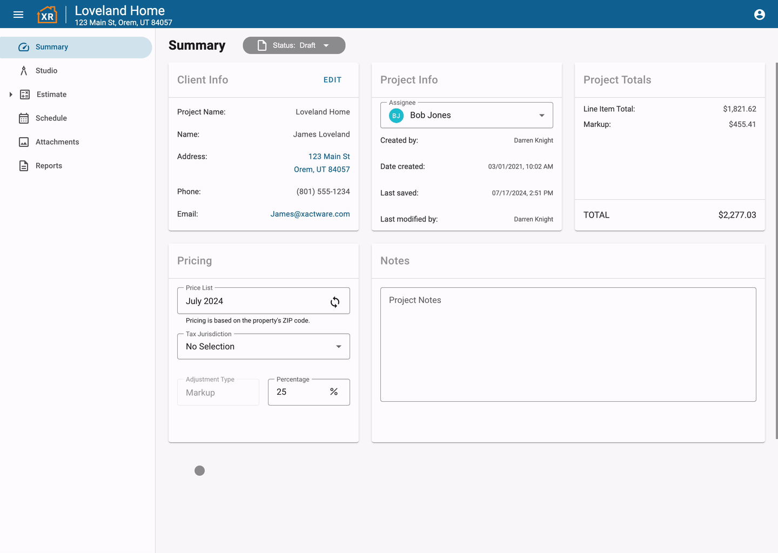Click the header address 123 Main St, Orem

coord(124,23)
